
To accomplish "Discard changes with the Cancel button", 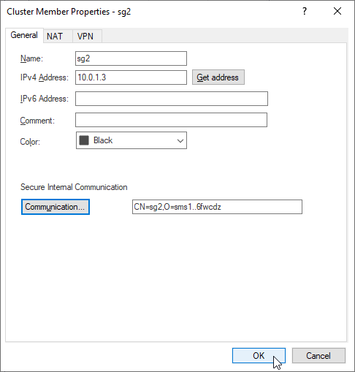I will (x=318, y=355).
